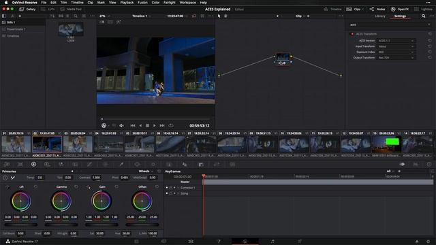This screenshot has height=245, width=436.
Task: Reset the ACES Transform effect
Action: (430, 34)
